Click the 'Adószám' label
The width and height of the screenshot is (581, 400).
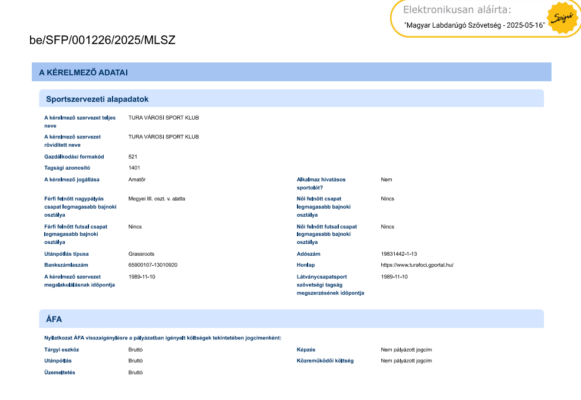[308, 254]
